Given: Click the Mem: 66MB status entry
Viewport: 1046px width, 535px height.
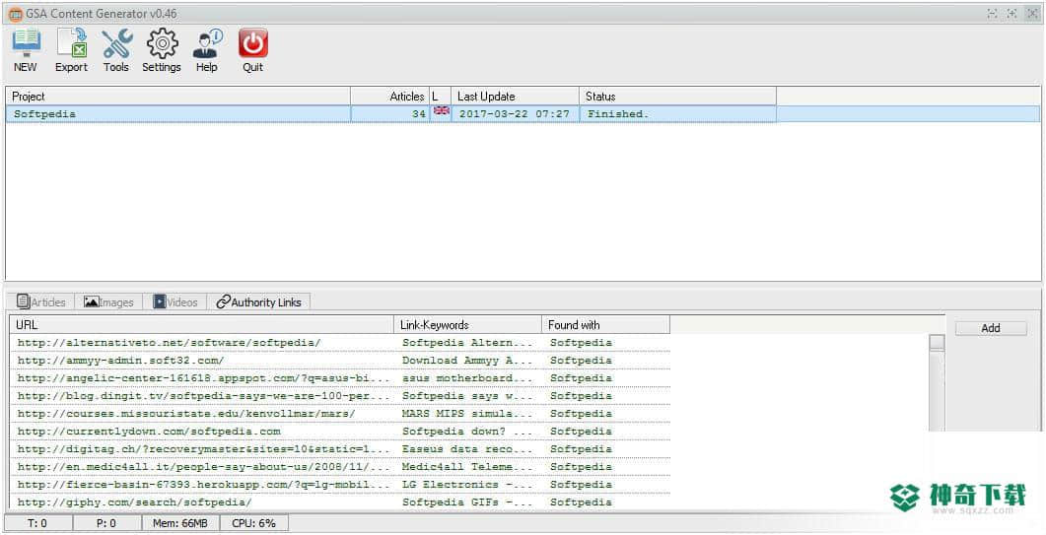Looking at the screenshot, I should (x=180, y=523).
